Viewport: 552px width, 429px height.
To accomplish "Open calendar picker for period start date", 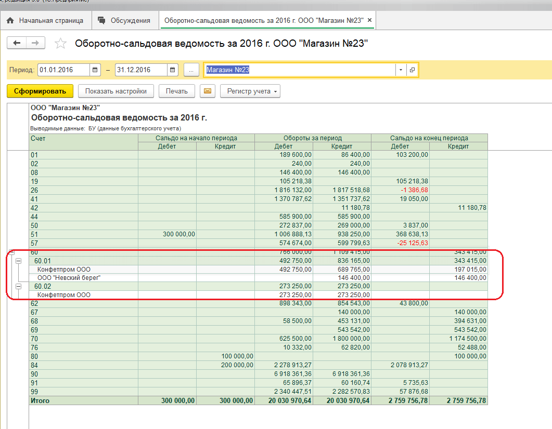I will [95, 70].
